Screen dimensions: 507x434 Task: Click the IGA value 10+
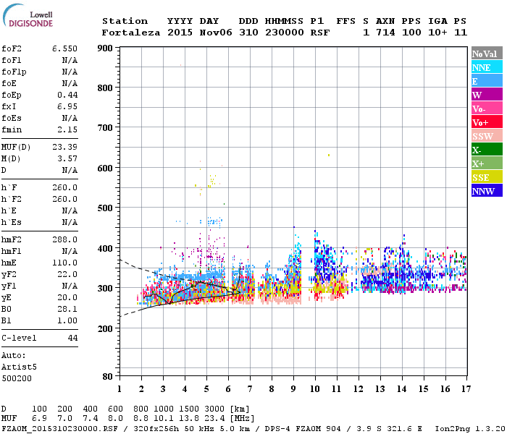437,33
